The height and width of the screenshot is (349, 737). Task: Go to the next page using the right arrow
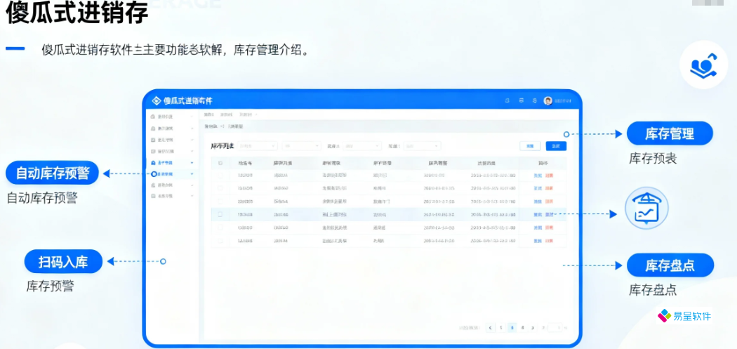click(533, 327)
